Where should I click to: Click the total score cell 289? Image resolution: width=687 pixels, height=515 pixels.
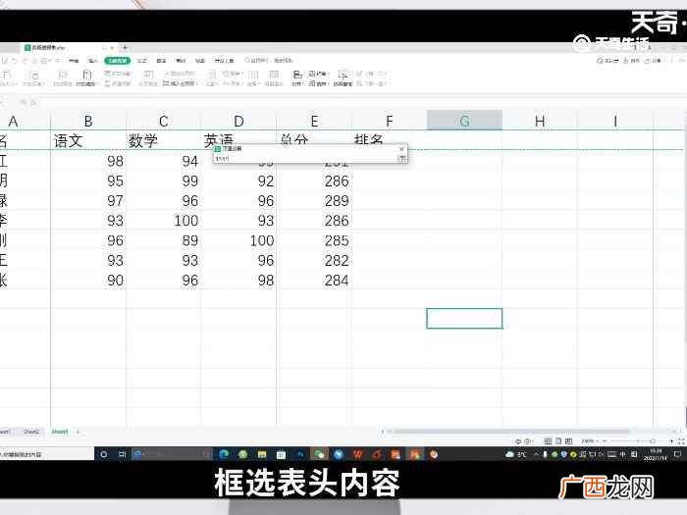coord(314,200)
